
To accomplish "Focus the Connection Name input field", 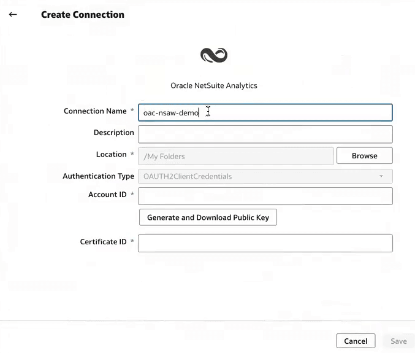I will 265,112.
